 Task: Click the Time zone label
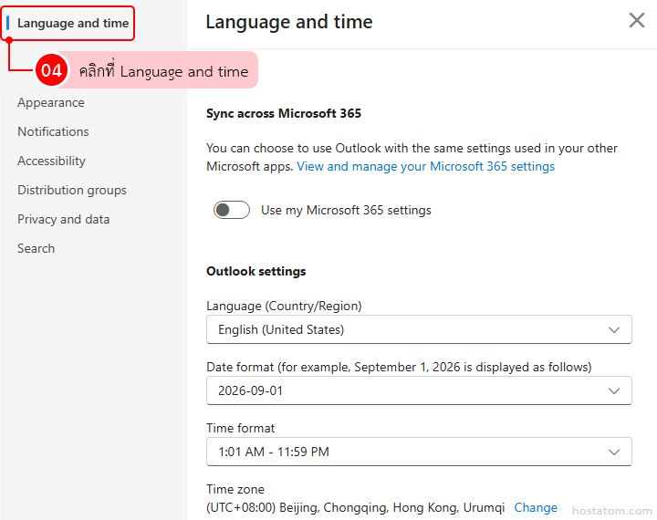coord(235,489)
